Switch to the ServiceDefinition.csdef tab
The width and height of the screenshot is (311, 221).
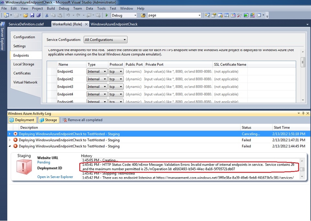pos(26,24)
